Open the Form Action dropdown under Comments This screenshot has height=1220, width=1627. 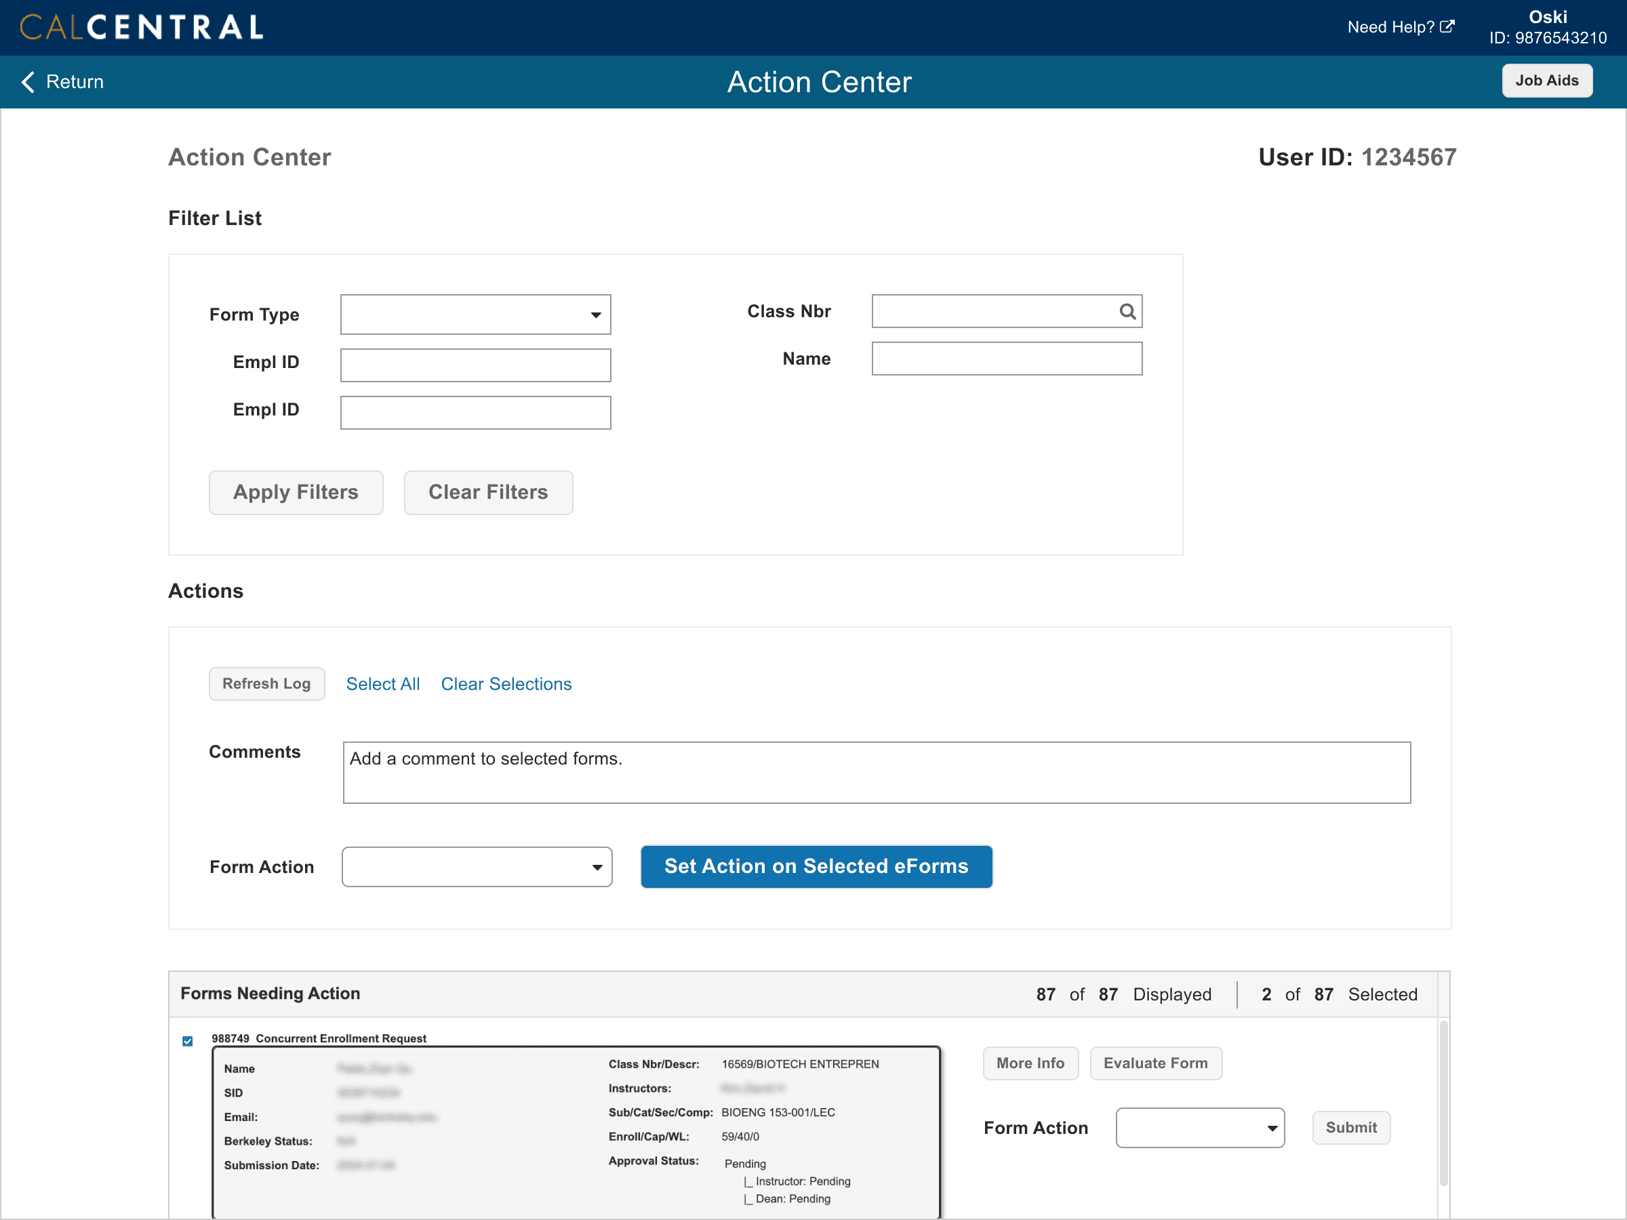coord(477,867)
